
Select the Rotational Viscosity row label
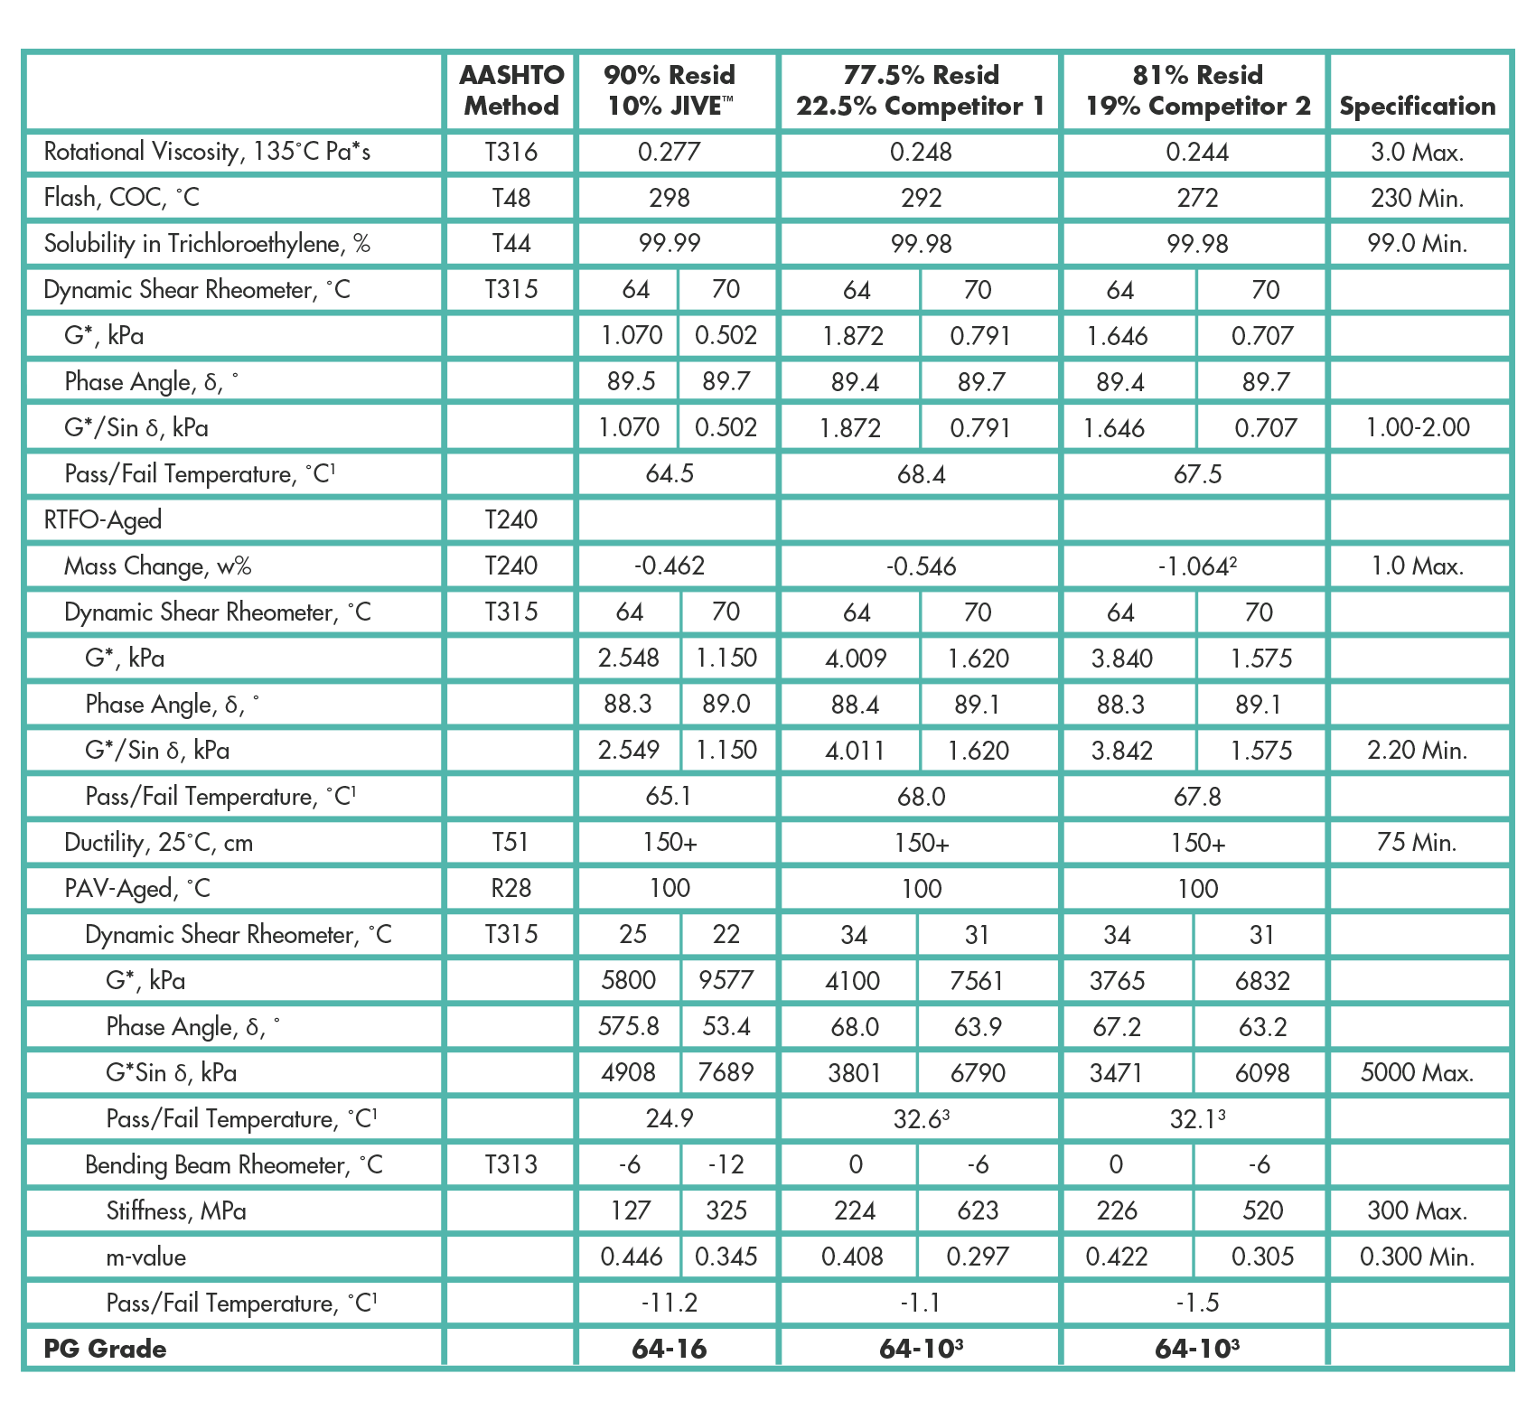pos(207,152)
